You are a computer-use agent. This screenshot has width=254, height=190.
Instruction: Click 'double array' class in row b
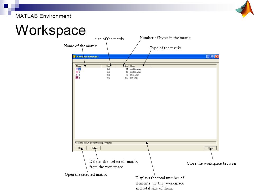[135, 72]
